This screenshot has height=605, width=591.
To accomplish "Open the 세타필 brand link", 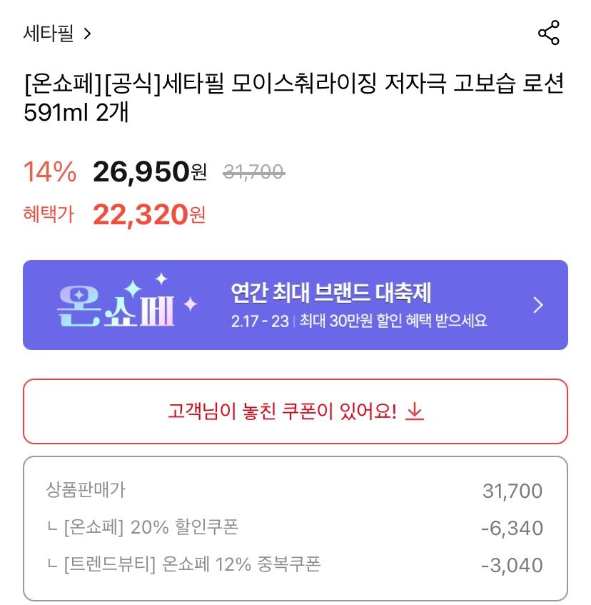I will (49, 34).
